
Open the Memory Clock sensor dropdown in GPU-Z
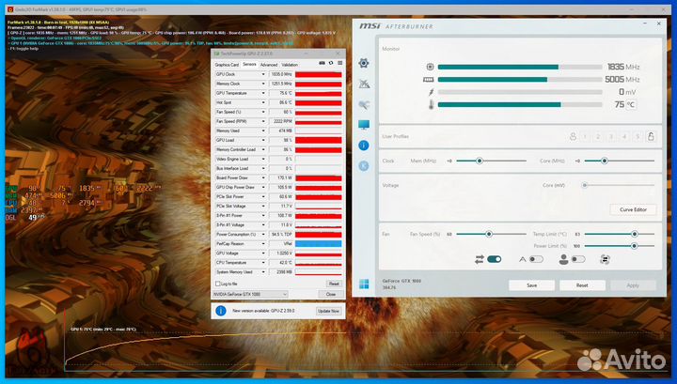[263, 84]
